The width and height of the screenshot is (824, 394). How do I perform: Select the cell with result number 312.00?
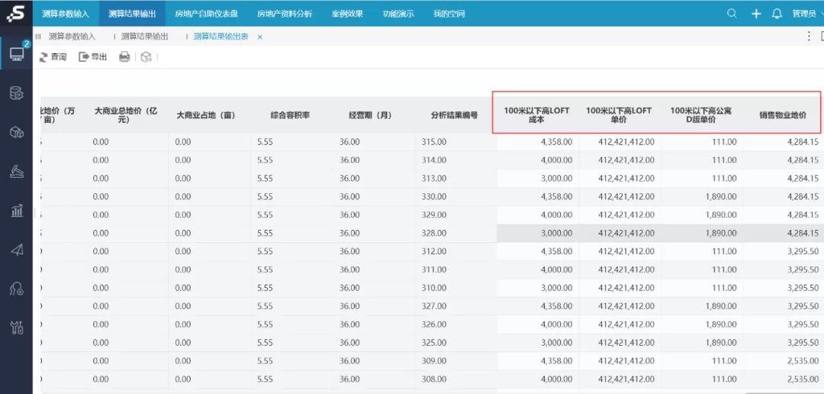455,251
